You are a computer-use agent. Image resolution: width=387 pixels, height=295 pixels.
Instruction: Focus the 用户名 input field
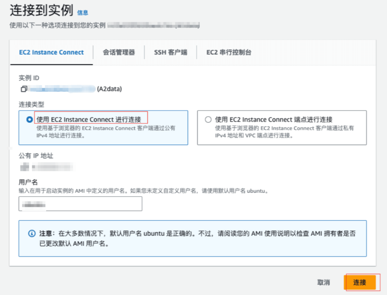(x=80, y=203)
